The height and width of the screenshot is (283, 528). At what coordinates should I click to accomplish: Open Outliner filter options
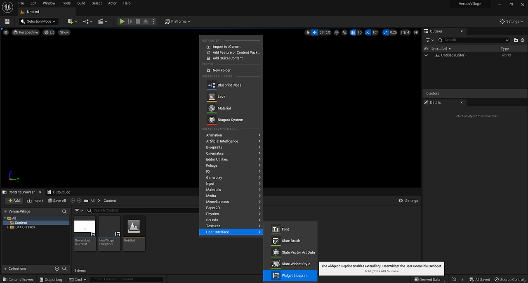(x=430, y=40)
